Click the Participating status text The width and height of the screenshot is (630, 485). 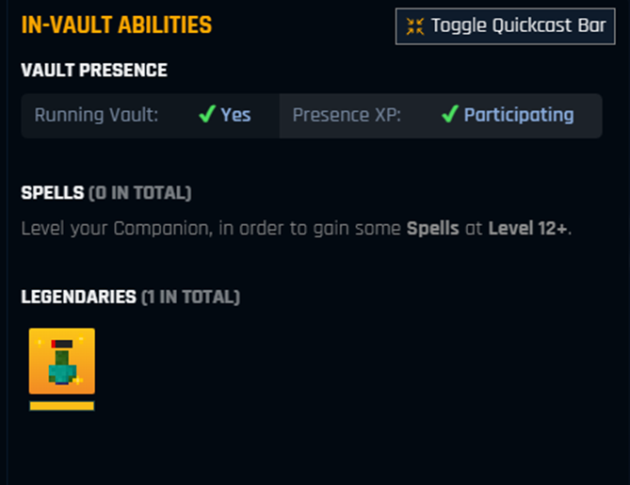(518, 115)
